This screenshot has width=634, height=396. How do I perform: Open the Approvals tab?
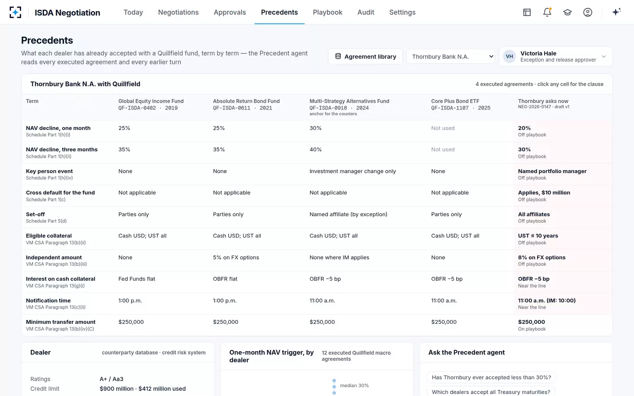230,12
